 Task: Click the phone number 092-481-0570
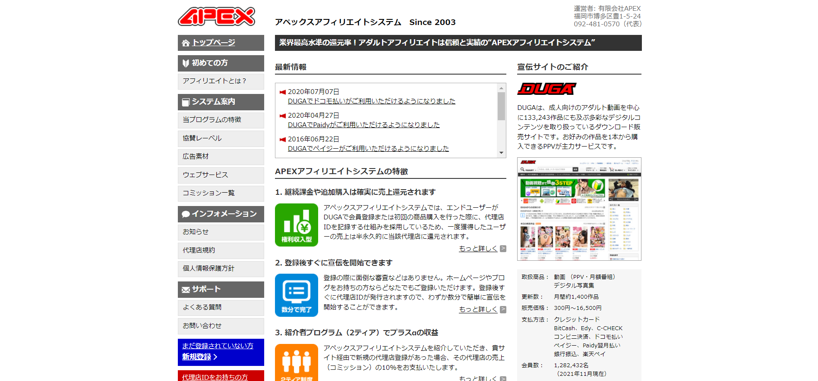pos(597,24)
